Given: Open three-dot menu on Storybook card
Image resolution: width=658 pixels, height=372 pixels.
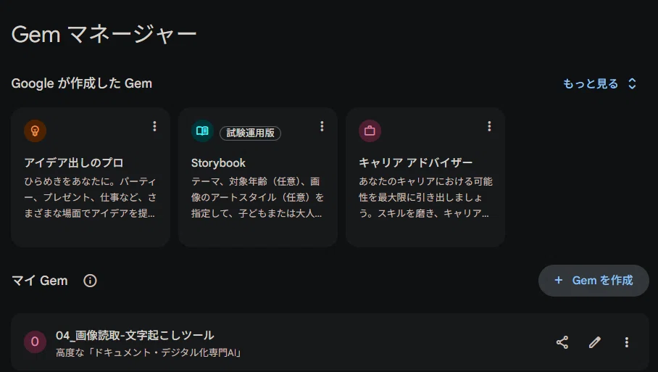Looking at the screenshot, I should click(x=322, y=126).
